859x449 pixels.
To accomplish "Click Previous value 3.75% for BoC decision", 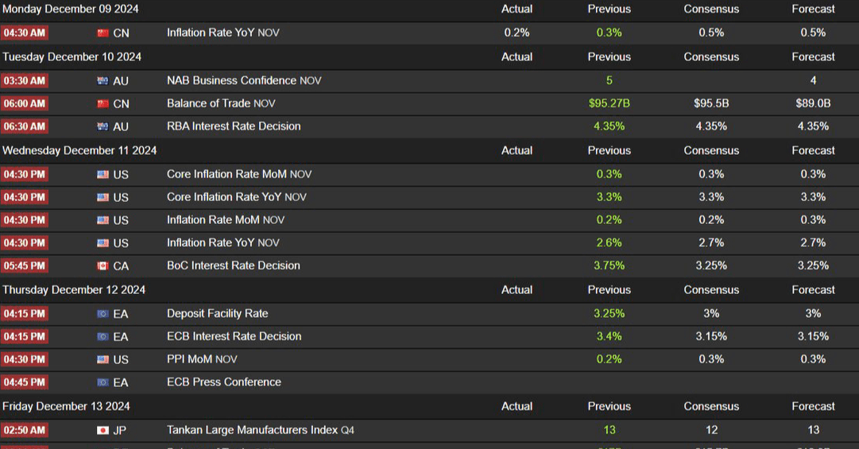I will 609,265.
